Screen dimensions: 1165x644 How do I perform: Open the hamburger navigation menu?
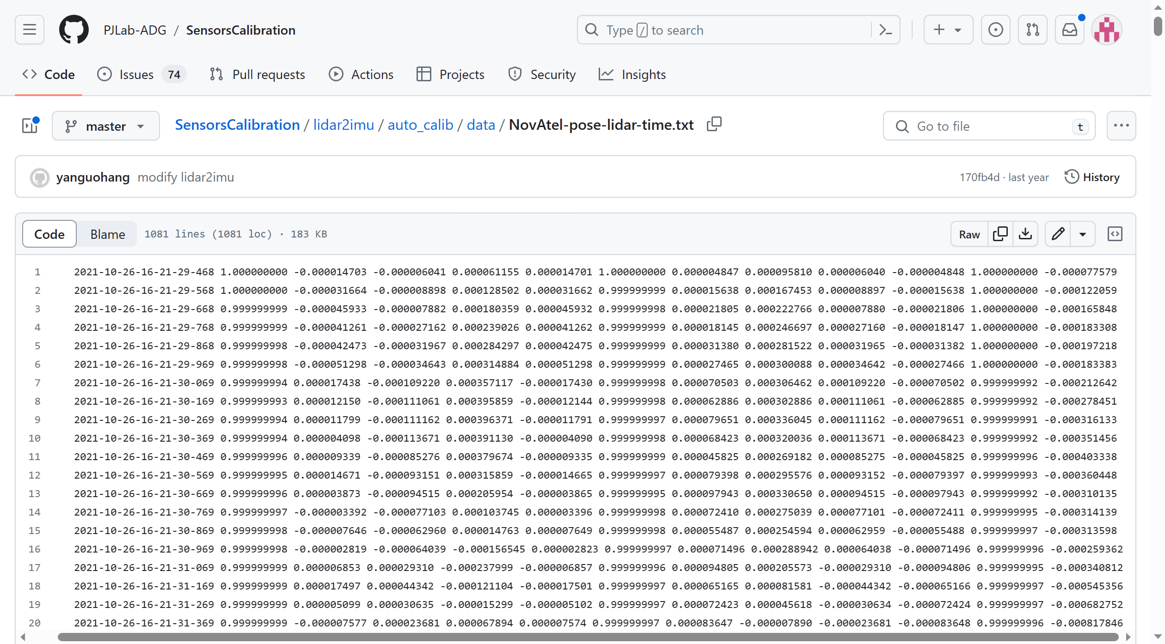(x=30, y=30)
